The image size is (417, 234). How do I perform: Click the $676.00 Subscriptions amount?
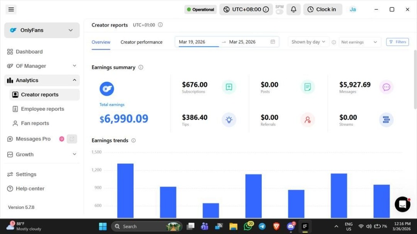(195, 85)
